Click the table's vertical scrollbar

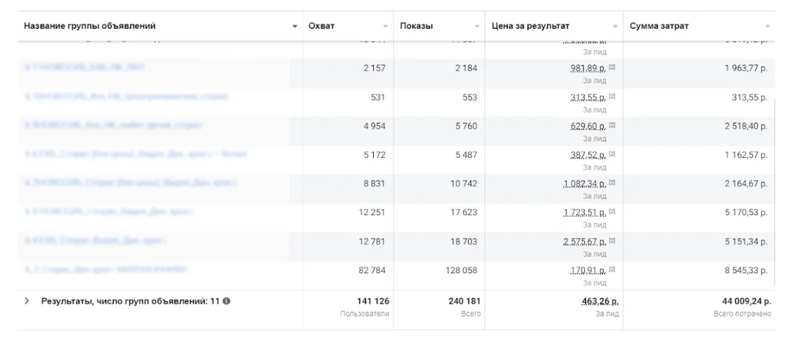point(775,192)
